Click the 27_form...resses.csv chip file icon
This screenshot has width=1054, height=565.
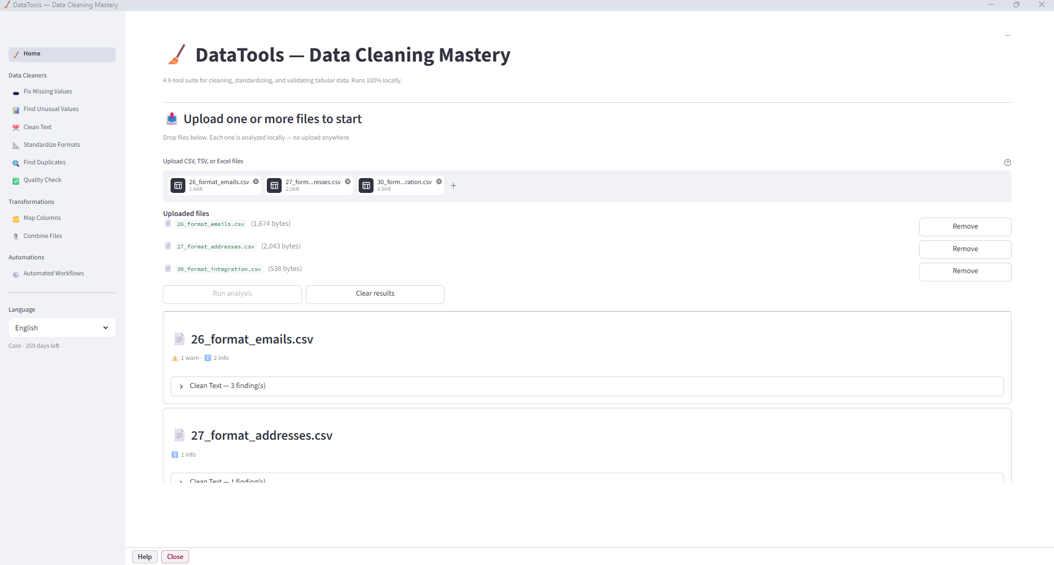click(274, 186)
